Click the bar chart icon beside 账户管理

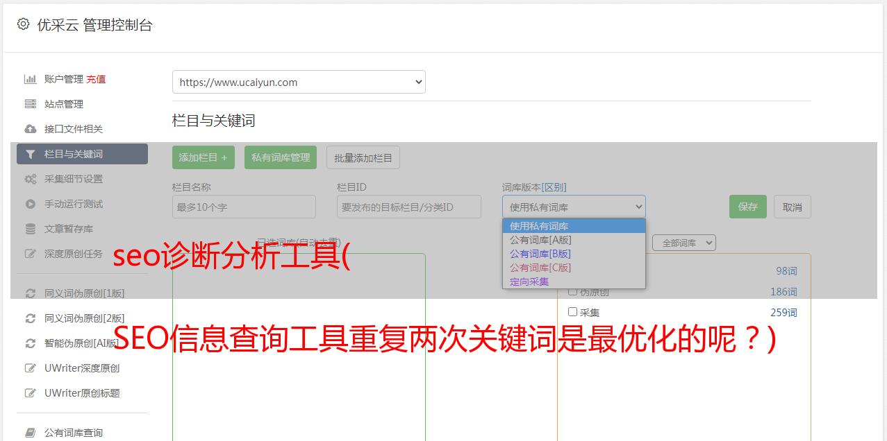click(x=30, y=79)
